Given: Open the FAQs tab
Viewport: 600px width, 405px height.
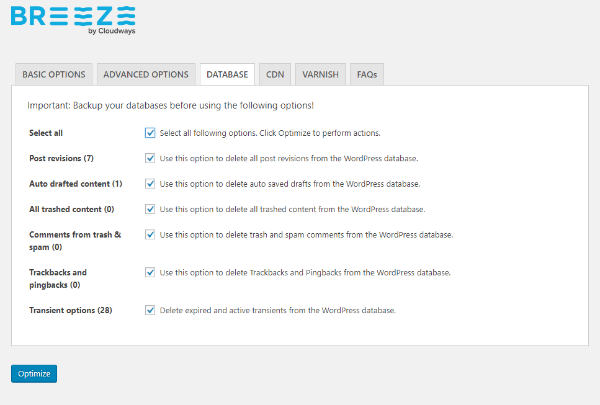Looking at the screenshot, I should click(x=367, y=74).
